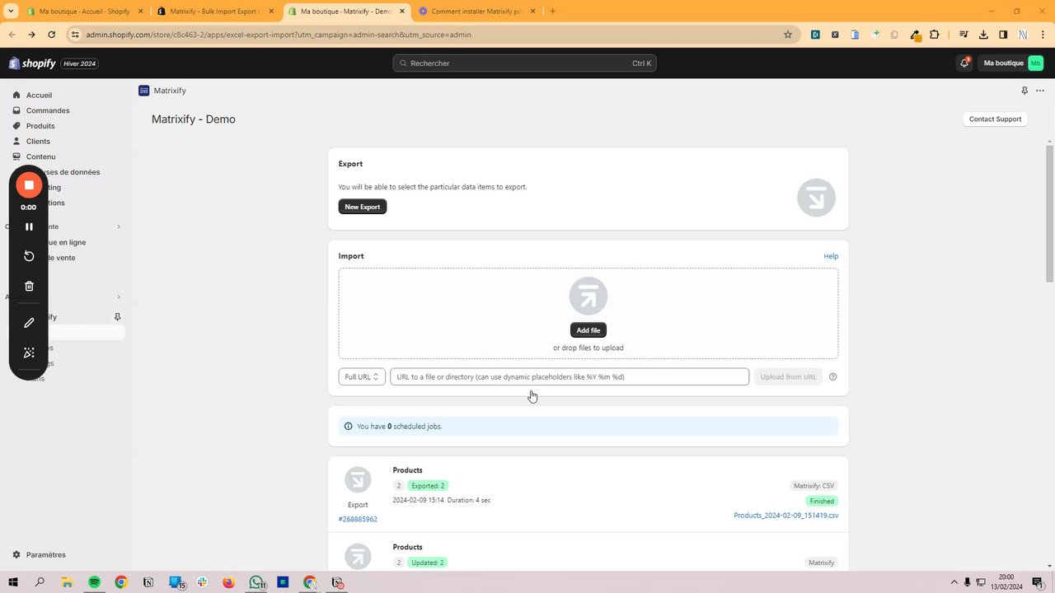Screen dimensions: 1055x593
Task: Open the Import Help link
Action: (x=831, y=256)
